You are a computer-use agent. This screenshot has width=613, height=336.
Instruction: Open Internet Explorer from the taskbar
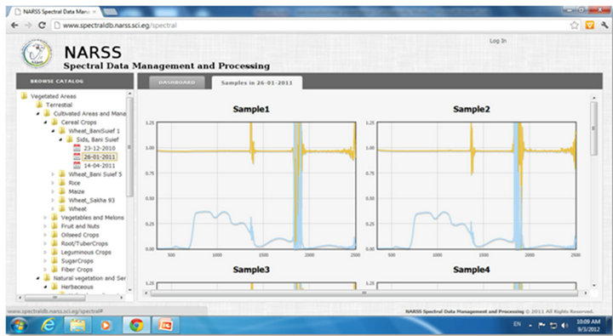coord(48,324)
